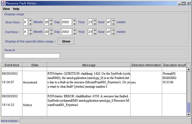Increase the End time hour spinner
192x124 pixels.
coord(95,30)
